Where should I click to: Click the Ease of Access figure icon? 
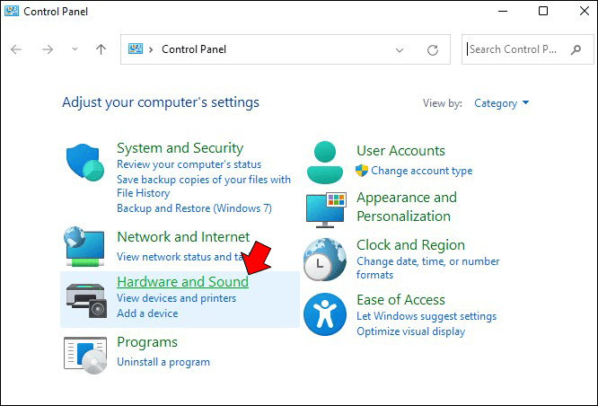pos(325,314)
